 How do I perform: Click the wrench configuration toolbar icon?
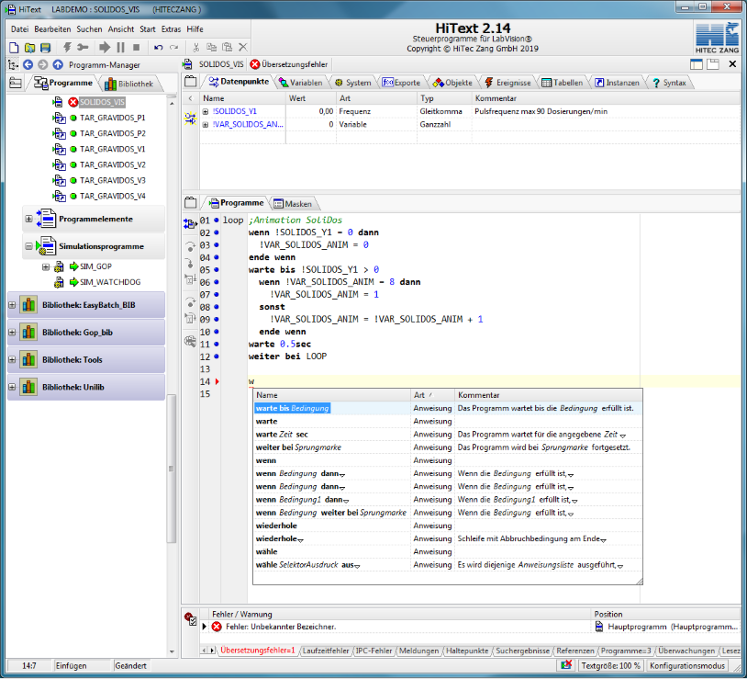(83, 47)
